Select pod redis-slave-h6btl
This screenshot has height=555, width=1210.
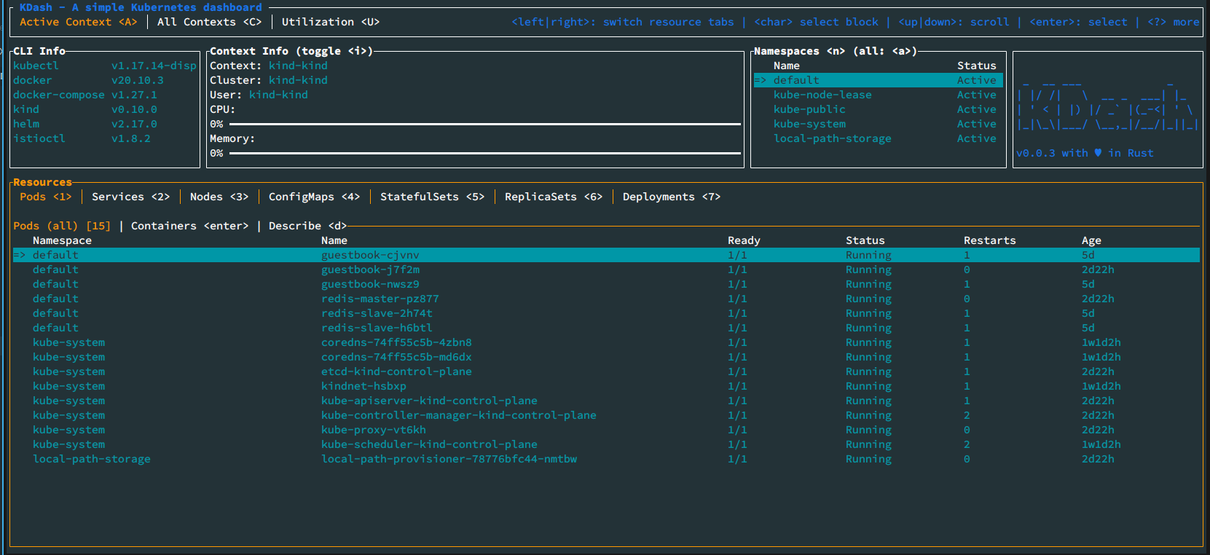(x=606, y=328)
